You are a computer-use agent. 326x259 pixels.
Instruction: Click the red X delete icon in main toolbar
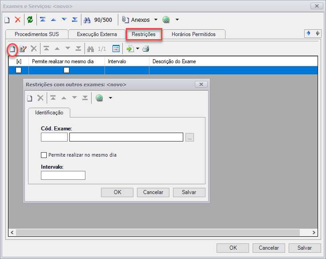tap(18, 20)
